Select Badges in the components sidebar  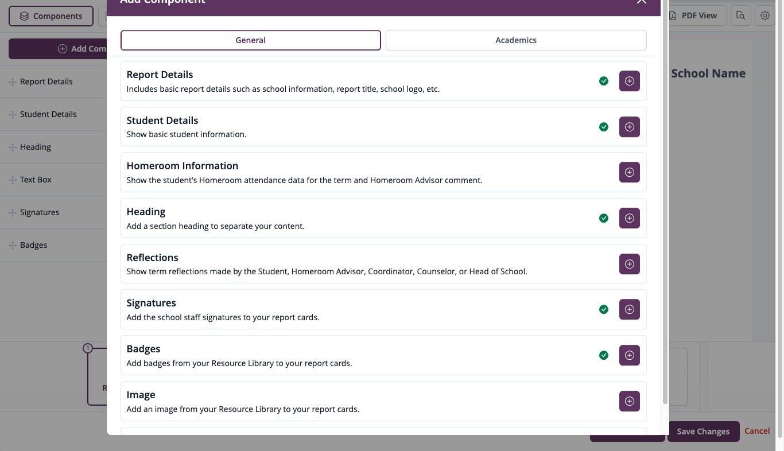coord(34,245)
